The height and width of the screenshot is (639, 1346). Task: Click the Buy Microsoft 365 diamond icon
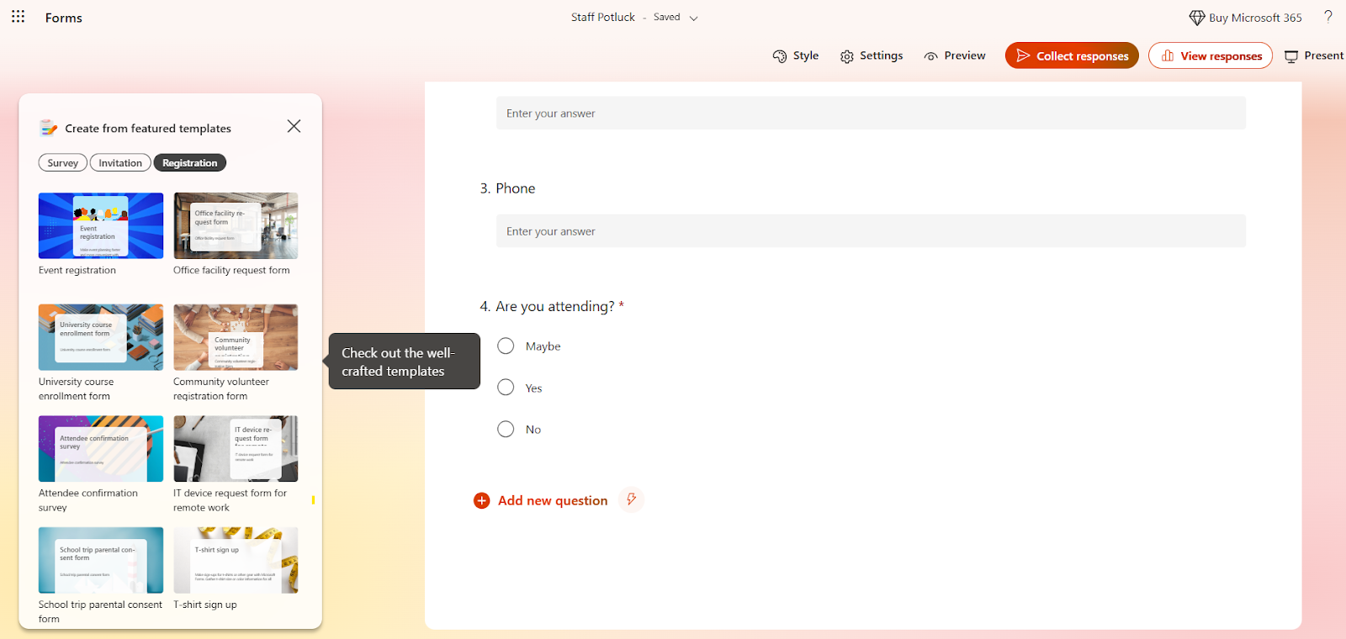point(1196,18)
